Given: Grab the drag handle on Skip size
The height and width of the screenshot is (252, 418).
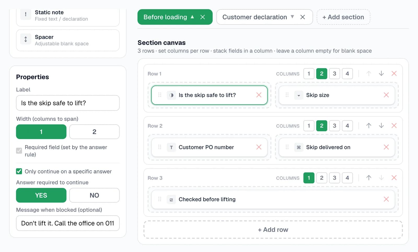Looking at the screenshot, I should tap(287, 95).
